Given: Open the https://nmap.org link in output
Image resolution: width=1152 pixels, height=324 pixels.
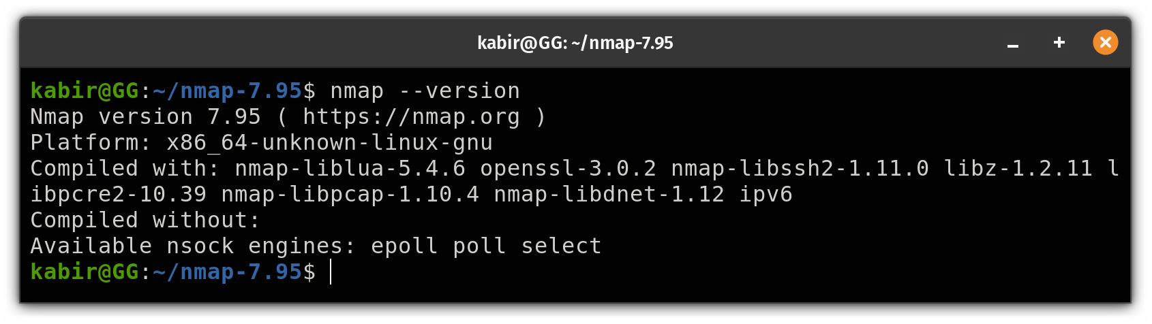Looking at the screenshot, I should coord(411,117).
